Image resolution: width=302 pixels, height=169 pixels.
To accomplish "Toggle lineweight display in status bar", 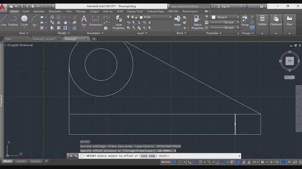I will tap(232, 162).
